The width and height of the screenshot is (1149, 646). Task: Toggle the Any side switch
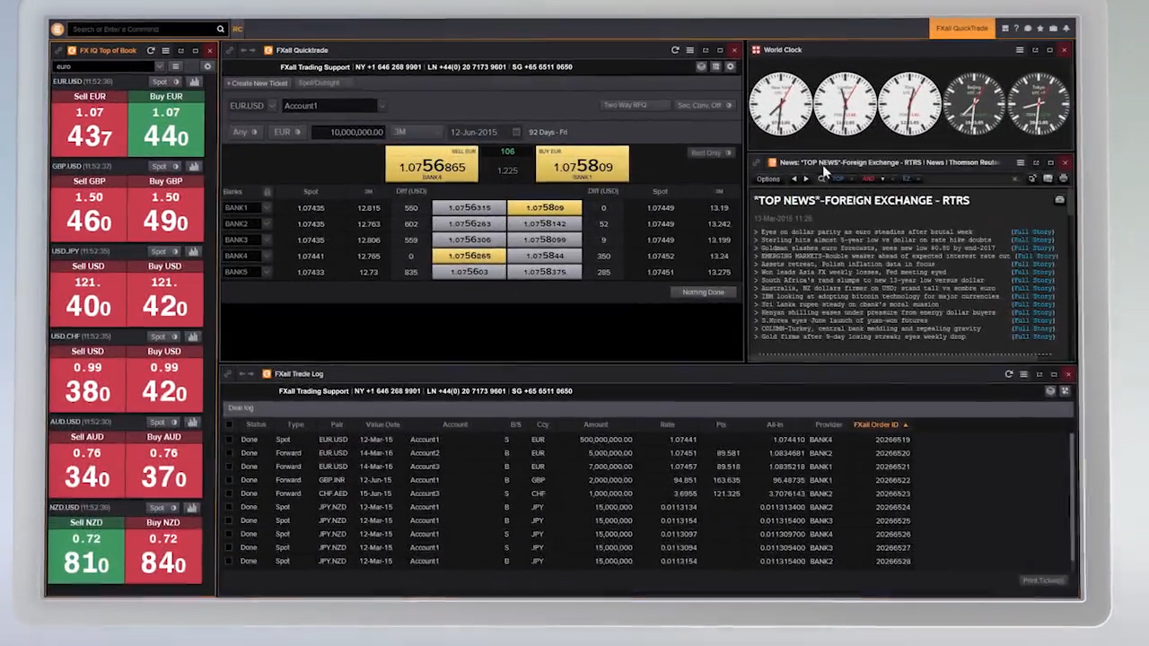click(x=245, y=132)
